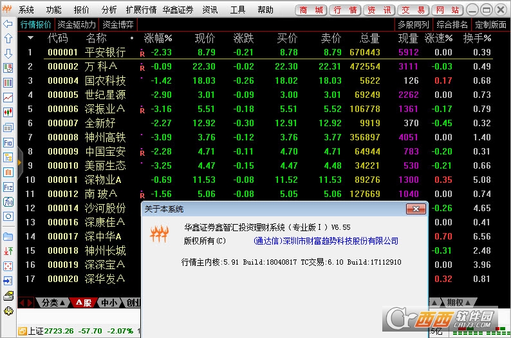
Task: Sort by 涨幅% column header
Action: [x=158, y=39]
